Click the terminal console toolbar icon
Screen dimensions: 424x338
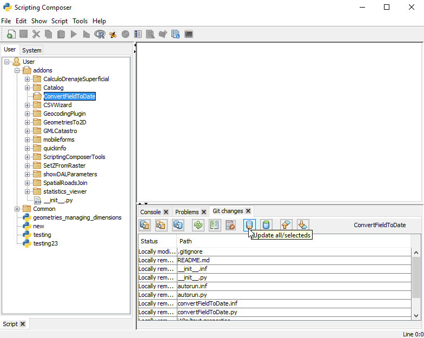189,34
